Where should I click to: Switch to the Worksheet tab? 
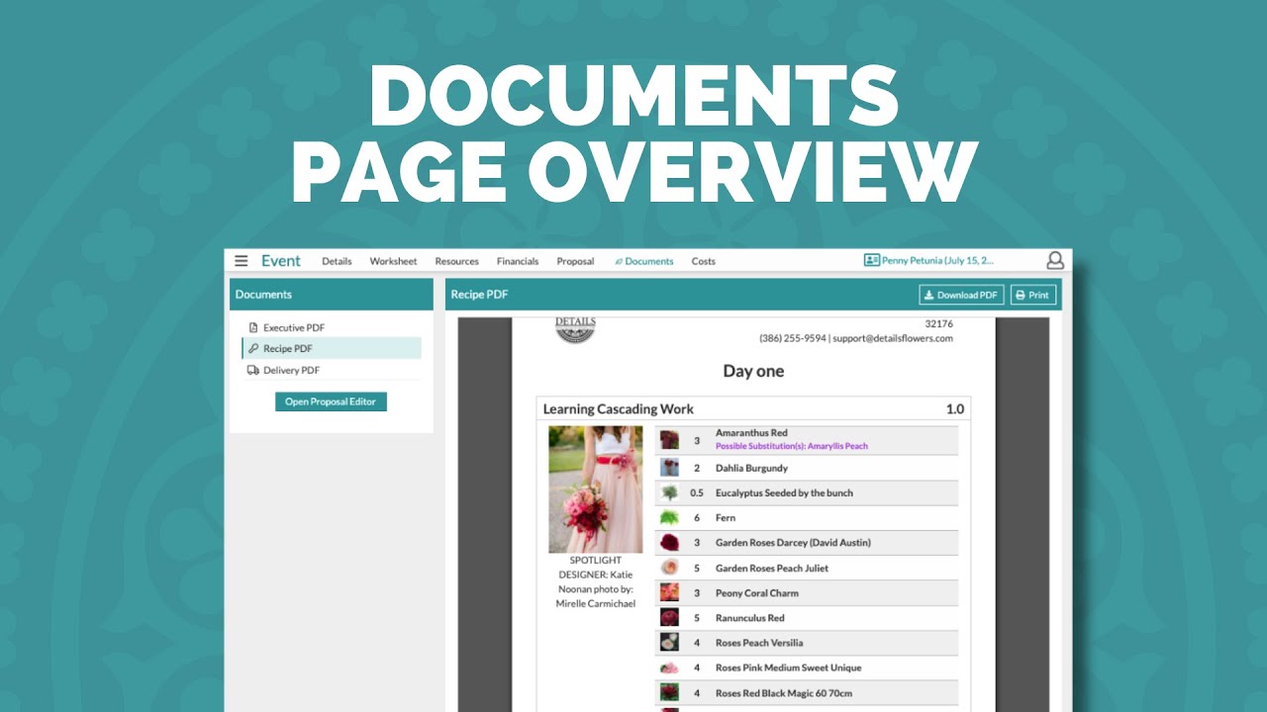click(x=393, y=261)
